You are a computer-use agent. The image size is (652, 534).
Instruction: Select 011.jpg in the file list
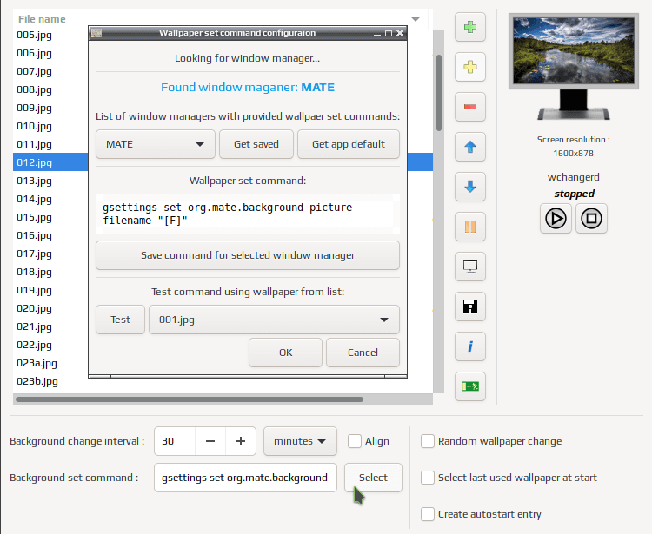[35, 144]
